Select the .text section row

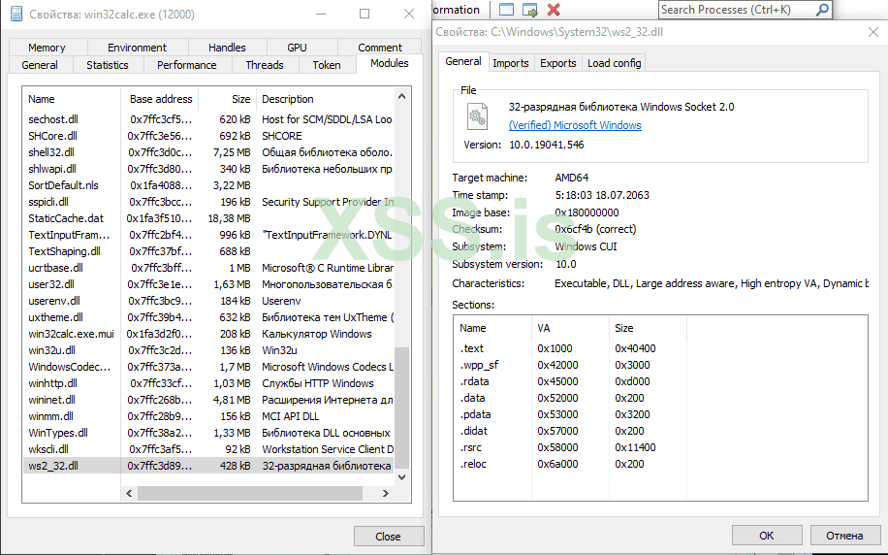tap(660, 348)
